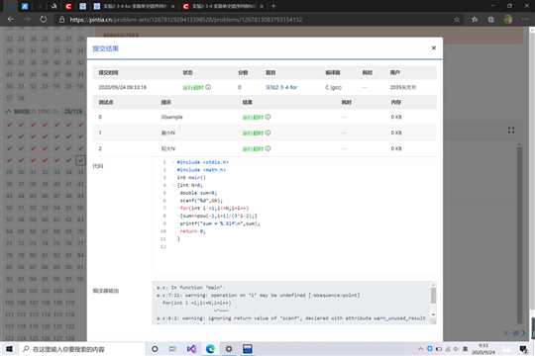Go back to the previous page

click(11, 20)
